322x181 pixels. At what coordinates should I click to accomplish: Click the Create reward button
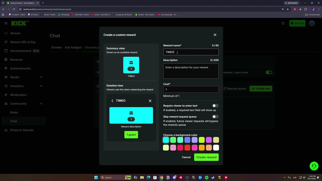pyautogui.click(x=206, y=157)
